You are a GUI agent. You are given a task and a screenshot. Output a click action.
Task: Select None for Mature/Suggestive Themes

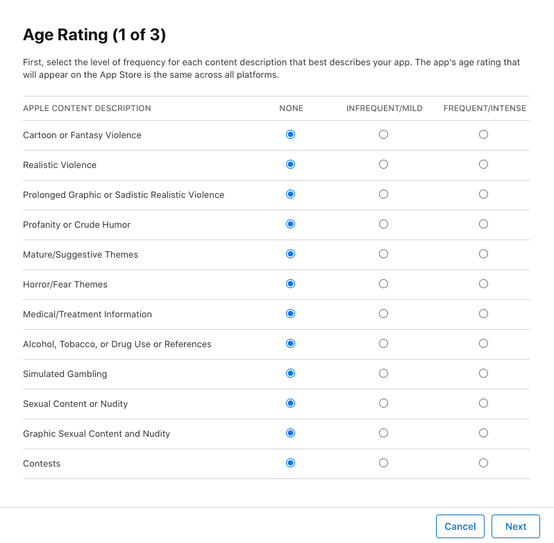tap(291, 254)
